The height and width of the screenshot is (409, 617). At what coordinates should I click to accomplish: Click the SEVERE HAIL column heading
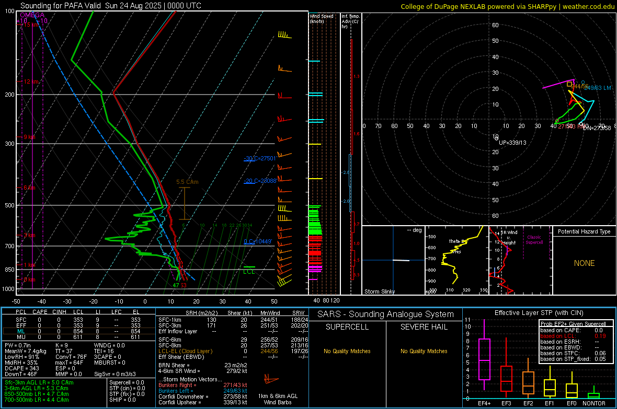tap(424, 327)
